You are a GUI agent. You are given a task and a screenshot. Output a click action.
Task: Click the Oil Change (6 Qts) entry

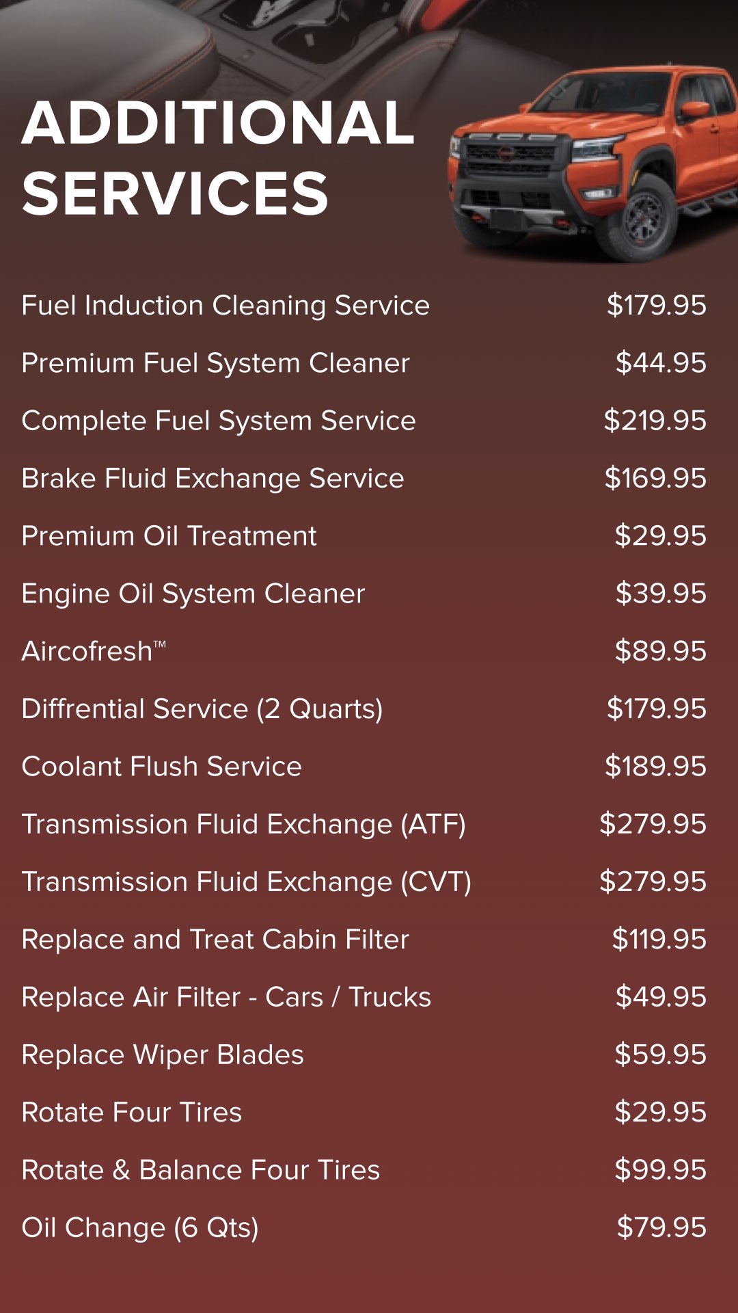point(140,1228)
